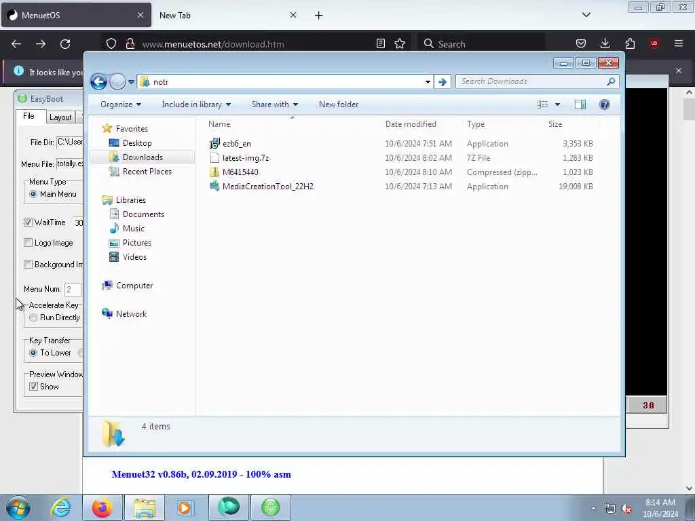This screenshot has height=521, width=695.
Task: Sort by the Name column header
Action: 219,124
